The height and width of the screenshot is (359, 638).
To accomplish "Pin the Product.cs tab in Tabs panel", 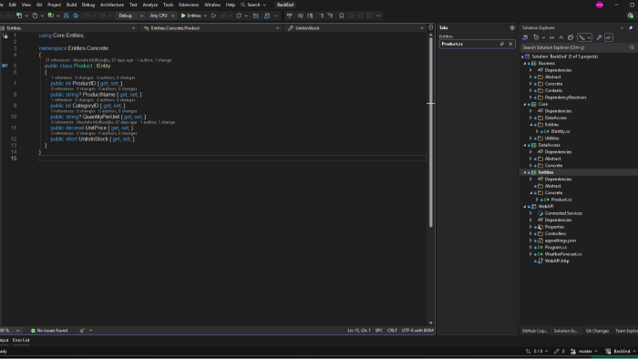I will point(502,44).
